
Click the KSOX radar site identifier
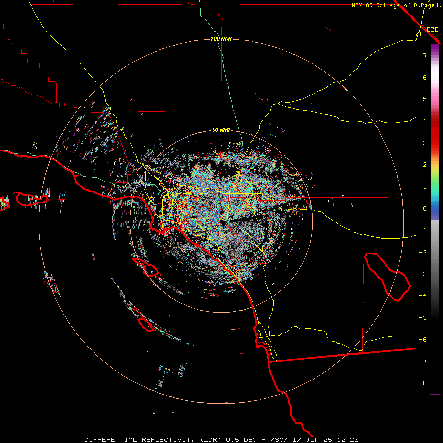tap(279, 440)
